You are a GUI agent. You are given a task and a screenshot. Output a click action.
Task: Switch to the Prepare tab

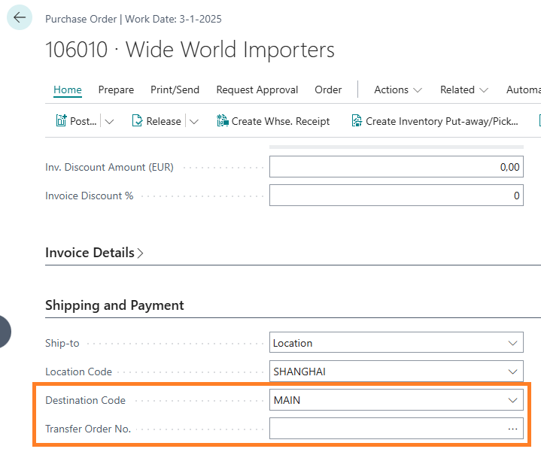click(x=116, y=89)
